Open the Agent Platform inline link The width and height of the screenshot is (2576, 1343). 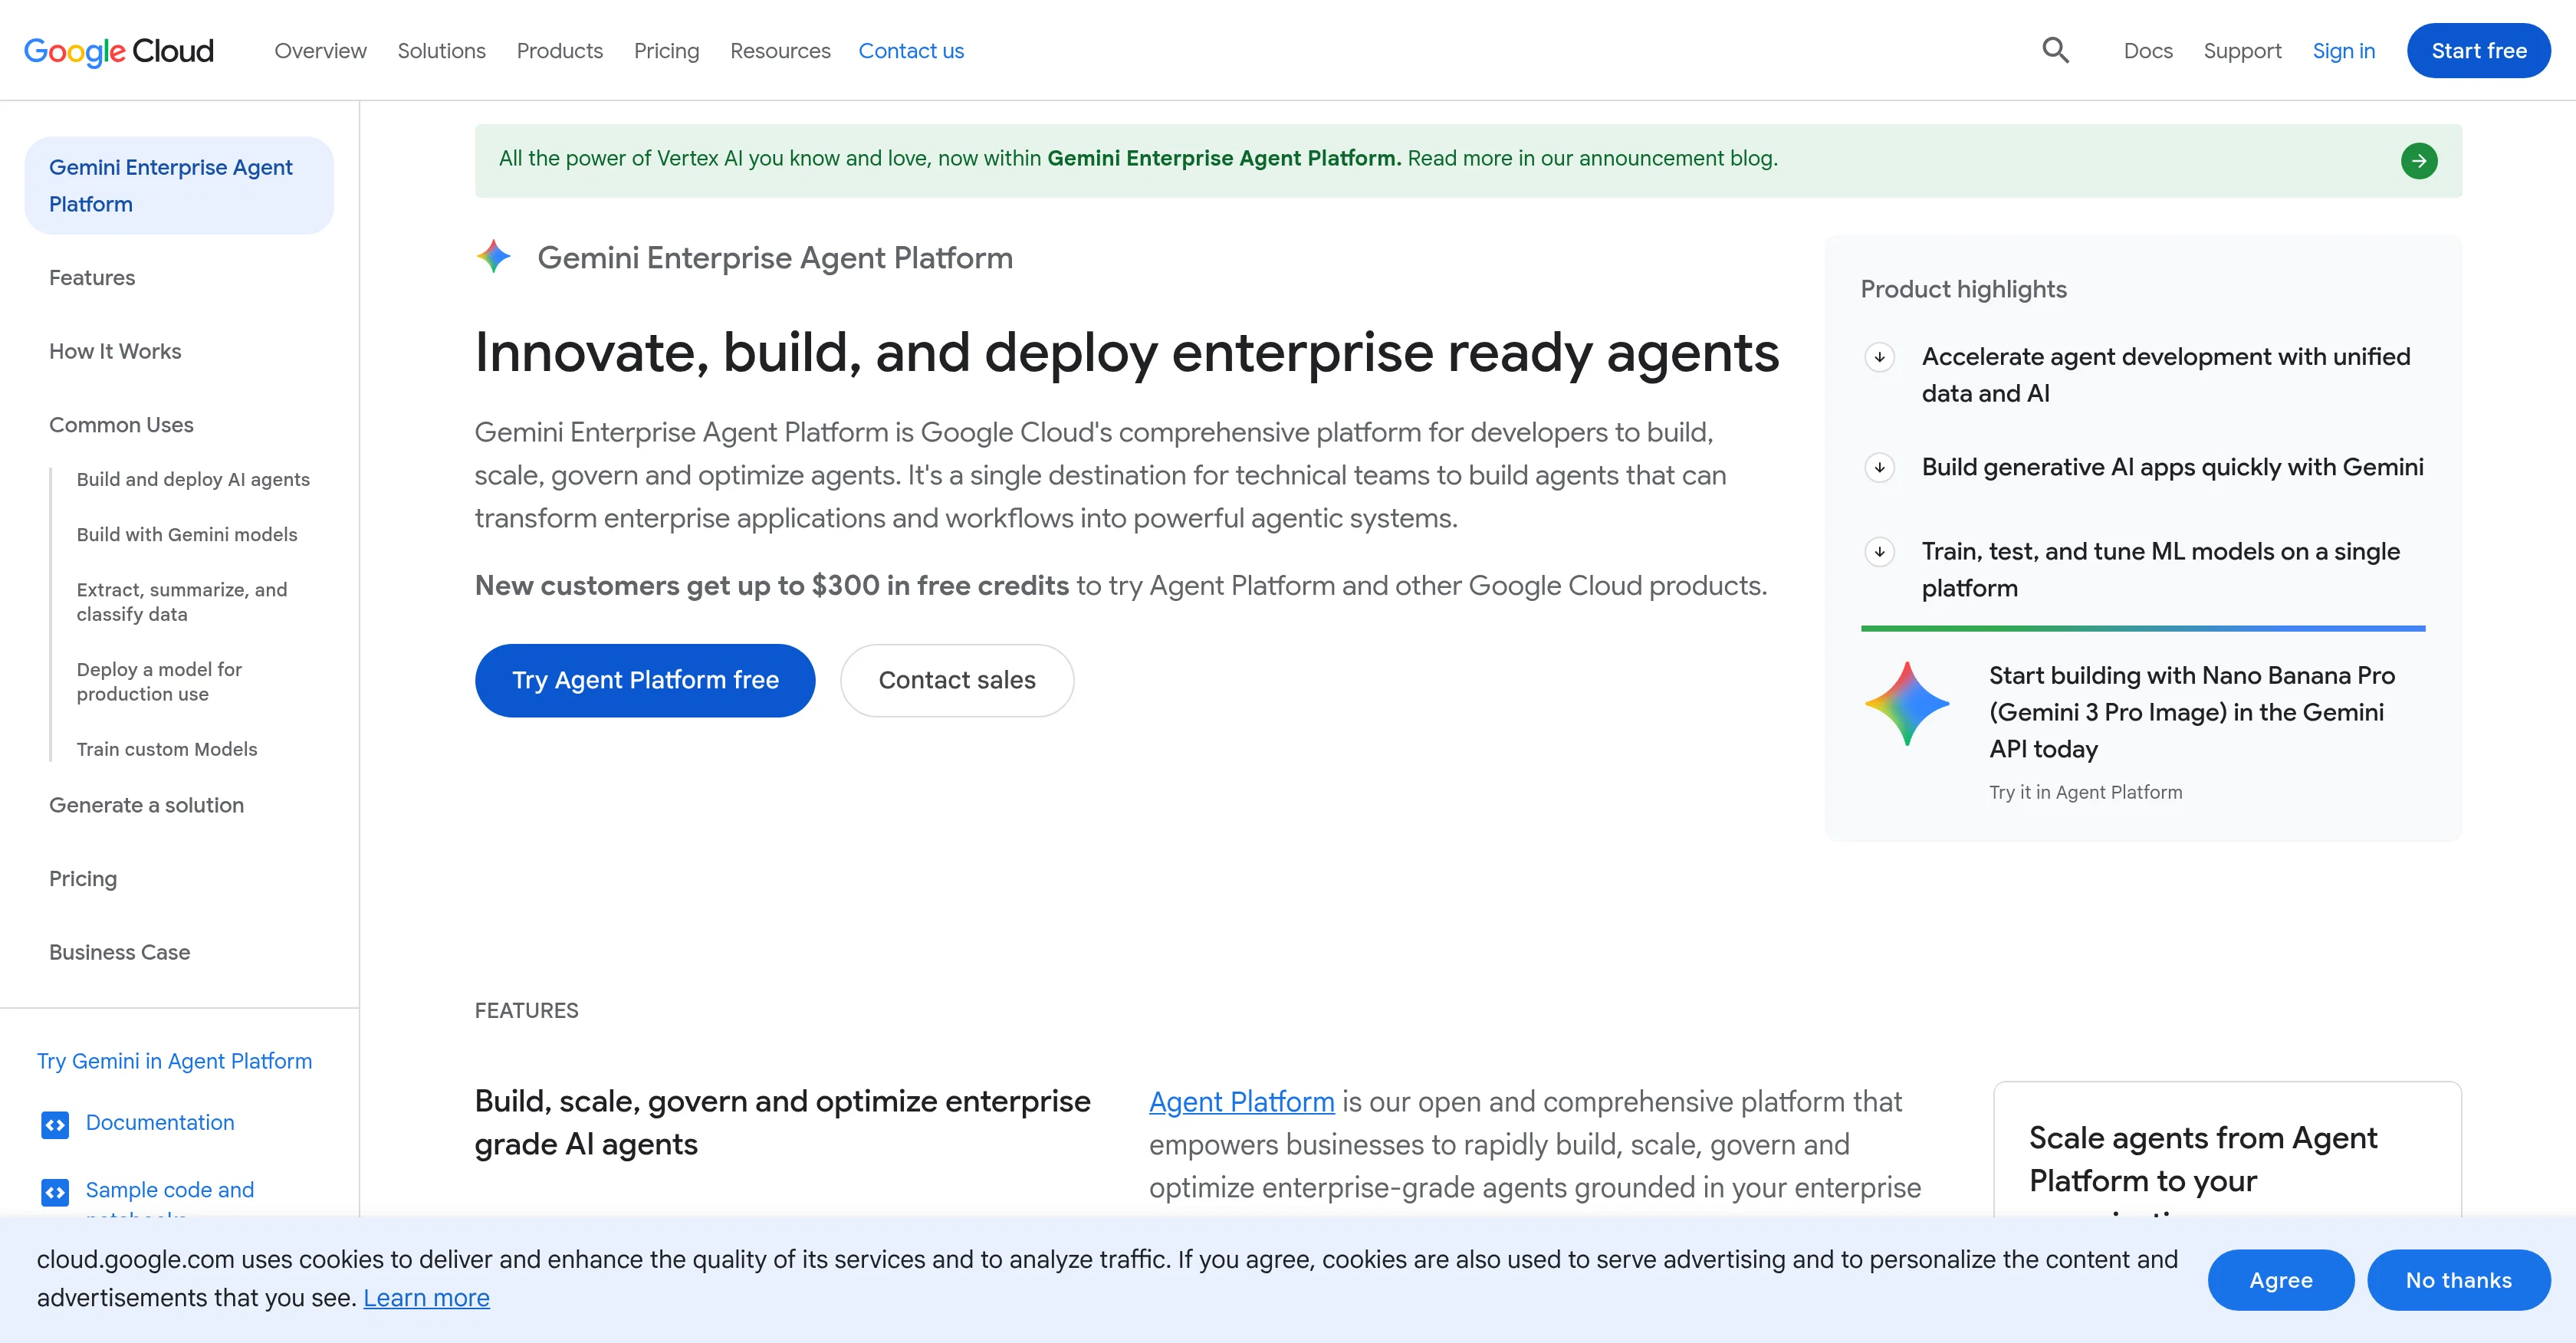pos(1241,1102)
